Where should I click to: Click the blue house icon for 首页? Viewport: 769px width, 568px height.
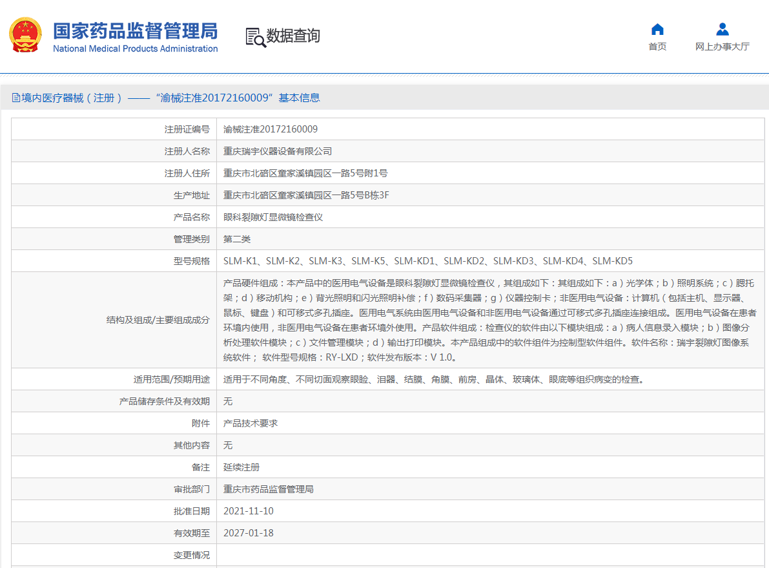(x=657, y=29)
